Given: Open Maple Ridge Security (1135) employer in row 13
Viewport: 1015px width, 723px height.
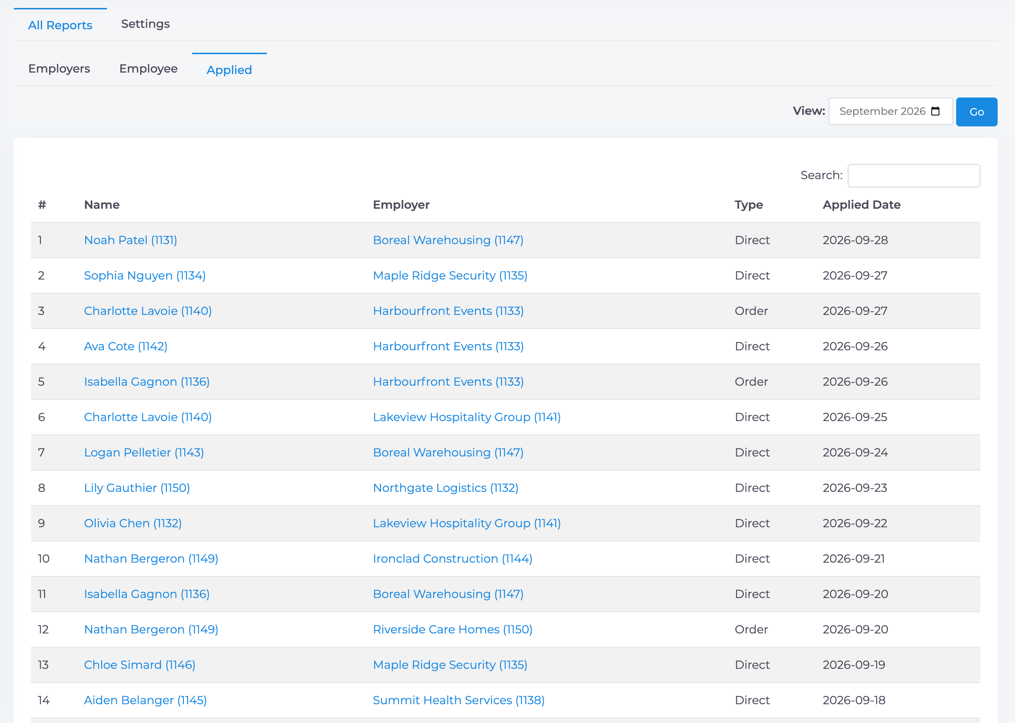Looking at the screenshot, I should [x=450, y=665].
